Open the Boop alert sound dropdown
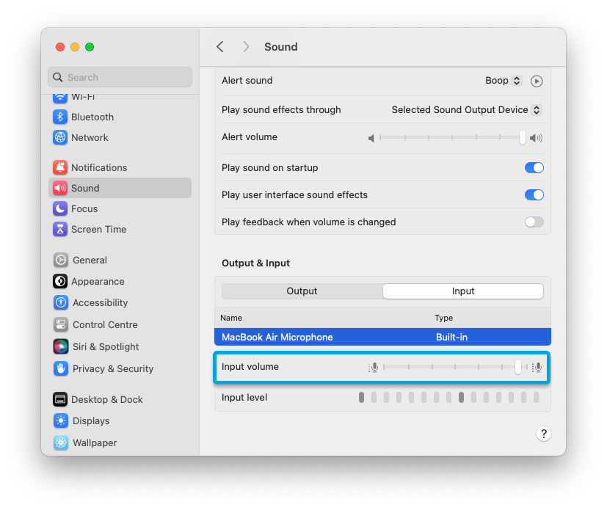 (x=504, y=81)
